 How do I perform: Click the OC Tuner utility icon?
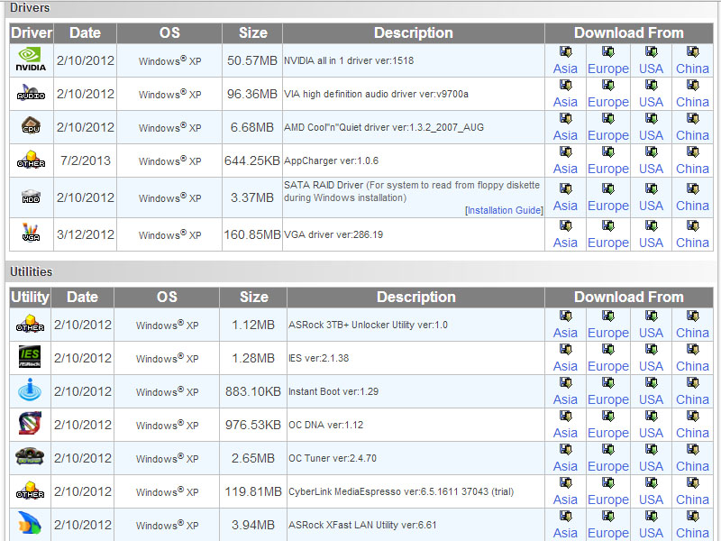click(30, 457)
